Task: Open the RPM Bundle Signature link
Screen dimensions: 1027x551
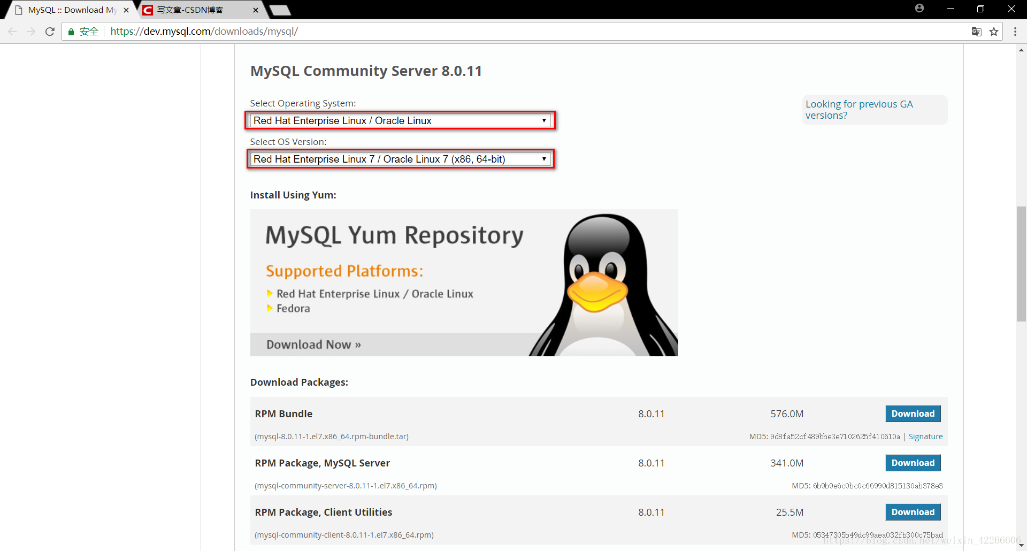Action: point(925,437)
